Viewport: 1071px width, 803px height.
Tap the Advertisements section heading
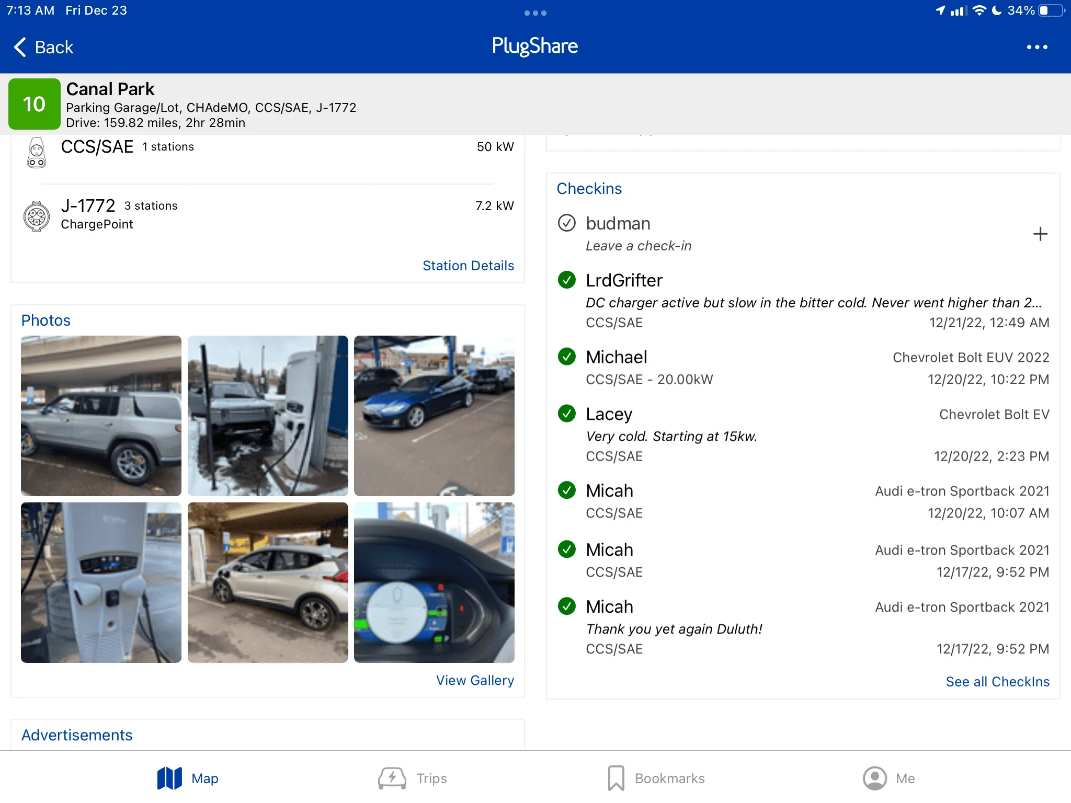(x=77, y=735)
